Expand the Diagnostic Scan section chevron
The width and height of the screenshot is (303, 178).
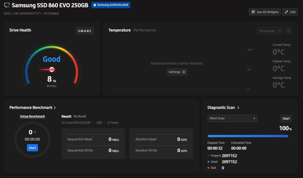click(238, 108)
